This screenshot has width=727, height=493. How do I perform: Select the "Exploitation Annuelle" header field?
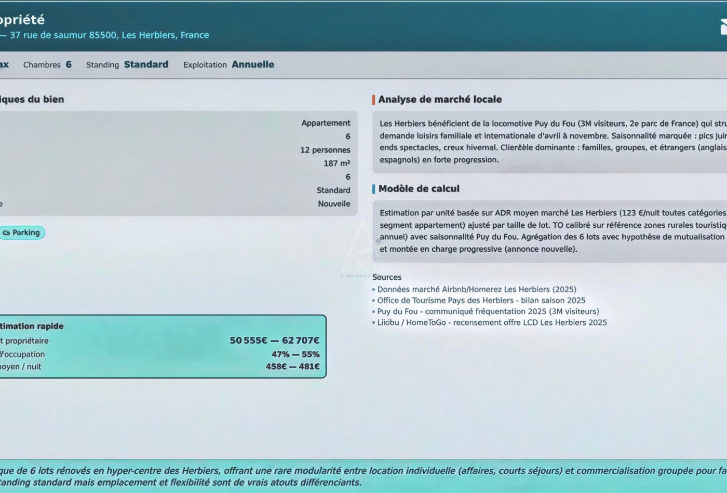pos(228,64)
